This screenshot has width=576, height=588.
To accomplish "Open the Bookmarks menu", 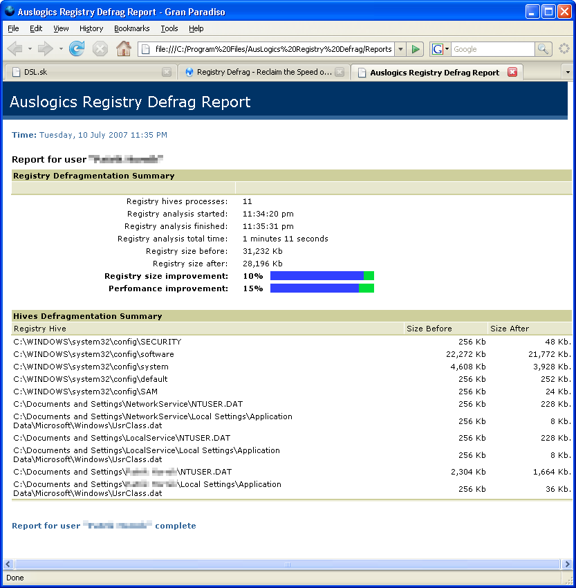I will click(131, 28).
